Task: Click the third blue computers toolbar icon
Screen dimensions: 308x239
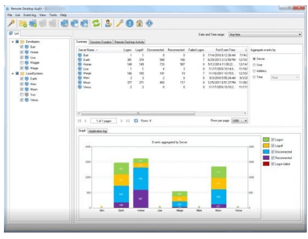Action: [84, 23]
